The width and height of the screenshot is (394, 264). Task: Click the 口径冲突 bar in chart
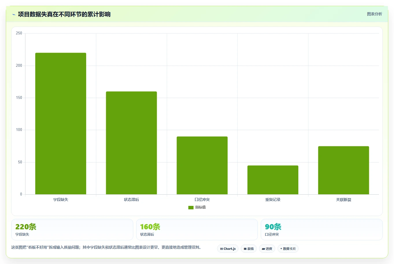202,165
